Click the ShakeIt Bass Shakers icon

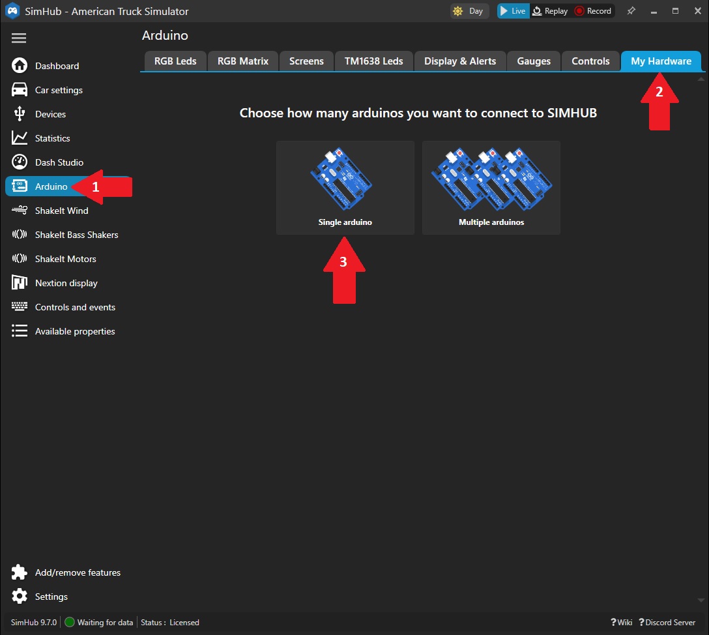click(x=20, y=234)
